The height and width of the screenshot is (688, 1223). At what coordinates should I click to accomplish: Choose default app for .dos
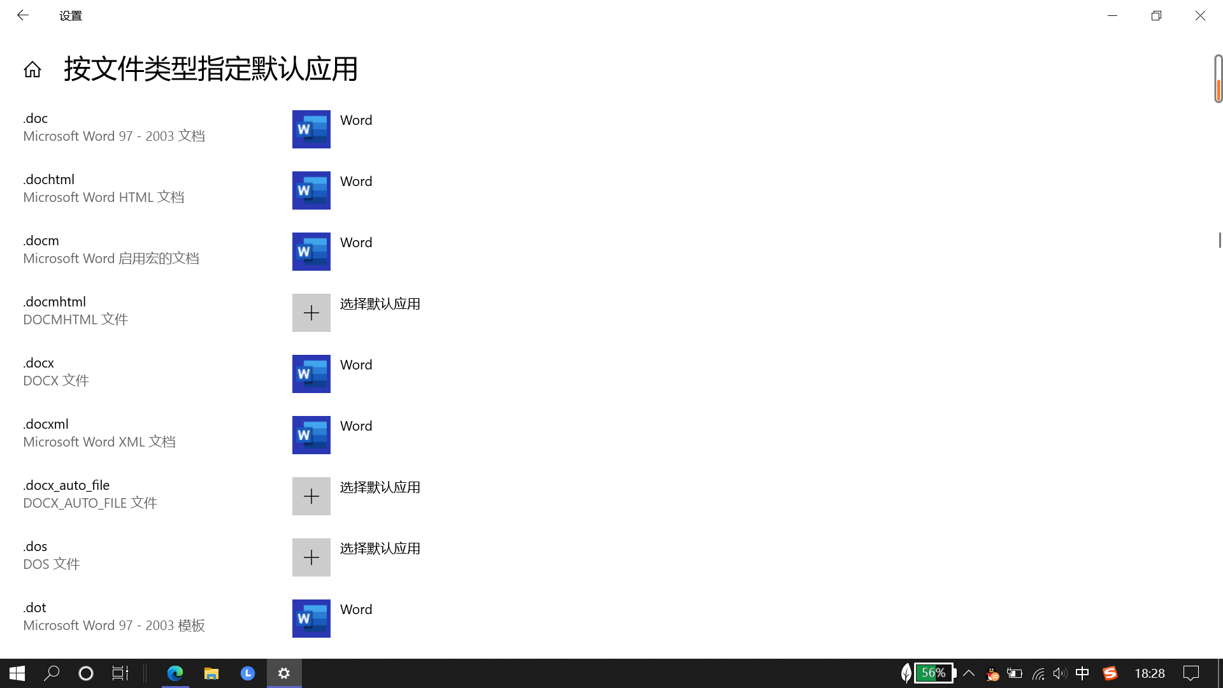coord(380,548)
